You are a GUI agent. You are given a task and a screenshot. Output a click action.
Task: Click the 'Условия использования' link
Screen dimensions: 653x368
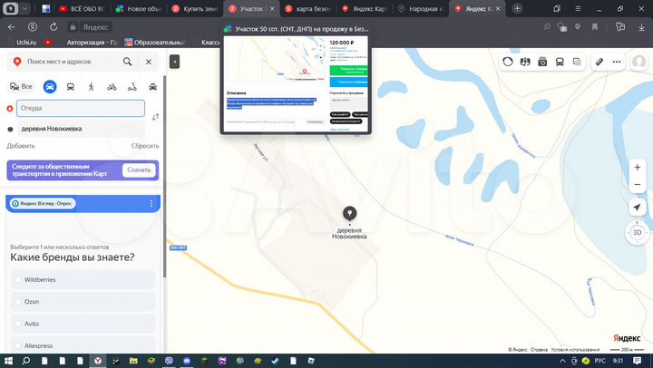click(x=575, y=350)
